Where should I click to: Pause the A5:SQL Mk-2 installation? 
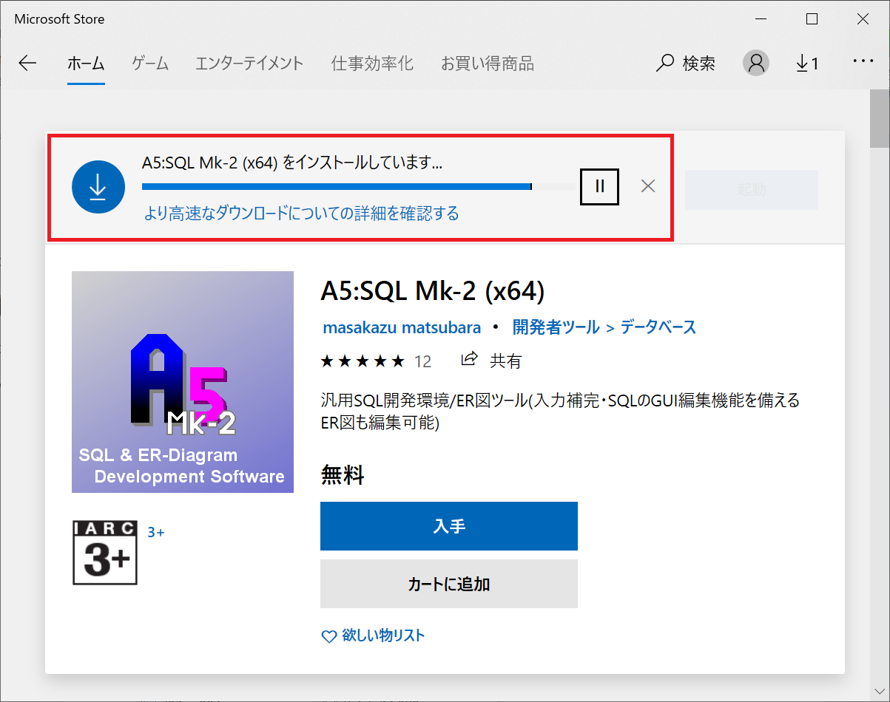pos(600,186)
